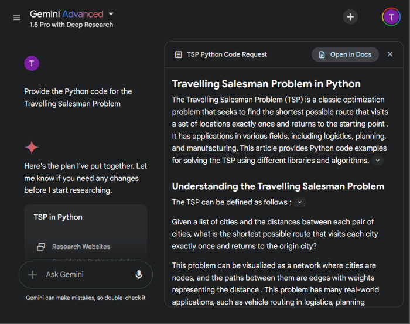Expand the Gemini Advanced model dropdown arrow
Viewport: 410px width, 324px height.
pyautogui.click(x=111, y=13)
